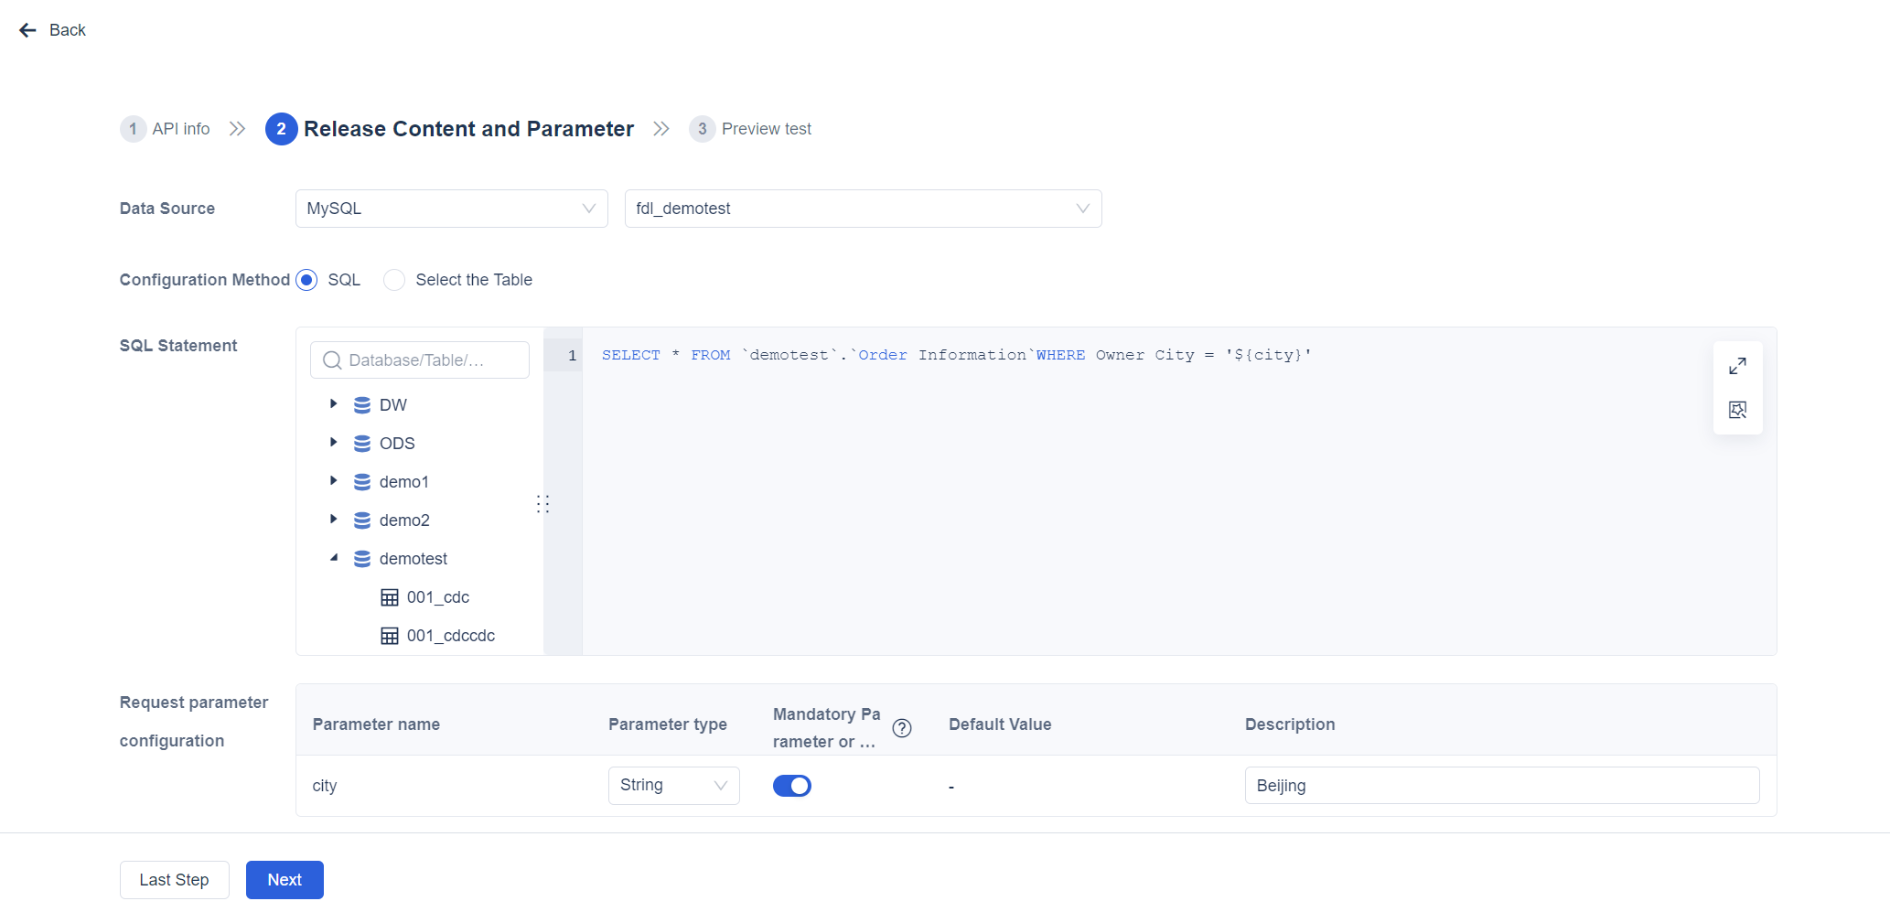Go to step 1 API info
The image size is (1890, 912).
click(x=166, y=129)
